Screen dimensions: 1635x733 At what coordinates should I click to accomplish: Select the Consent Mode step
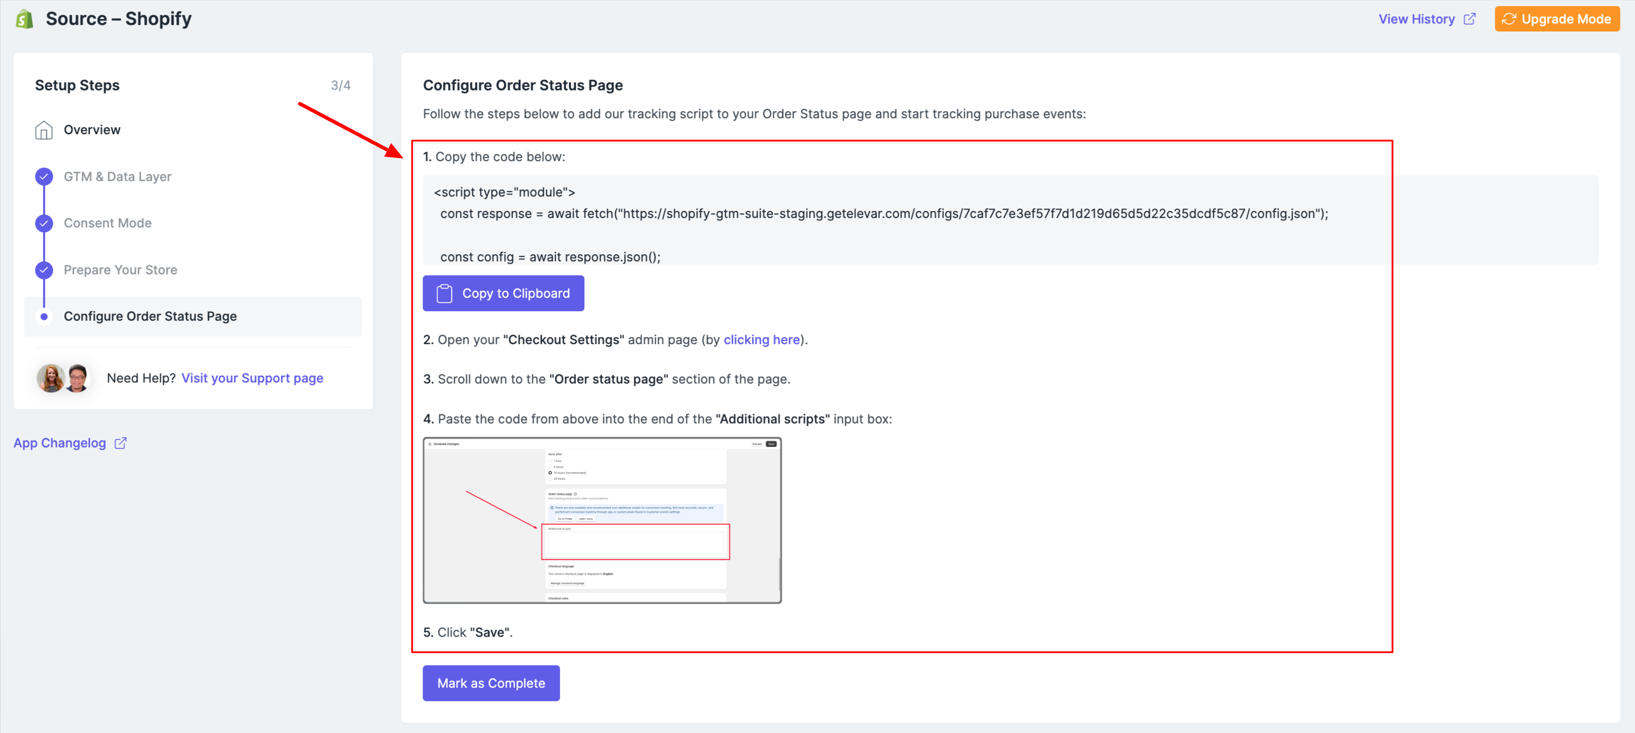[108, 223]
